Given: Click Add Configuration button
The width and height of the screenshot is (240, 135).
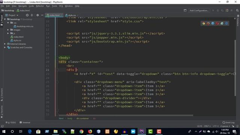Looking at the screenshot, I should (x=199, y=10).
